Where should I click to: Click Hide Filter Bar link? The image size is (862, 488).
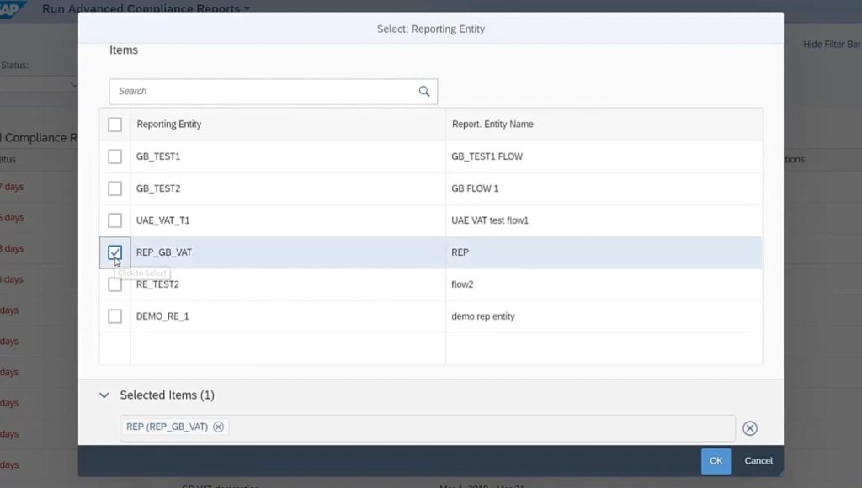click(x=831, y=44)
